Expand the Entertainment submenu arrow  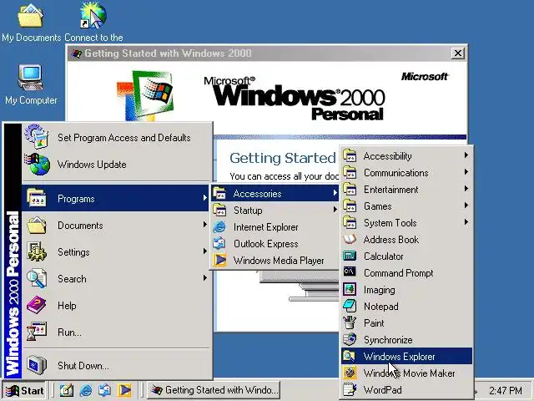point(466,189)
